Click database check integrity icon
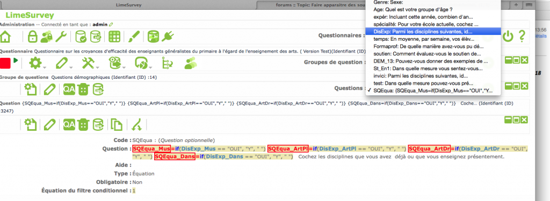Screen dimensions: 550x201 [81, 36]
